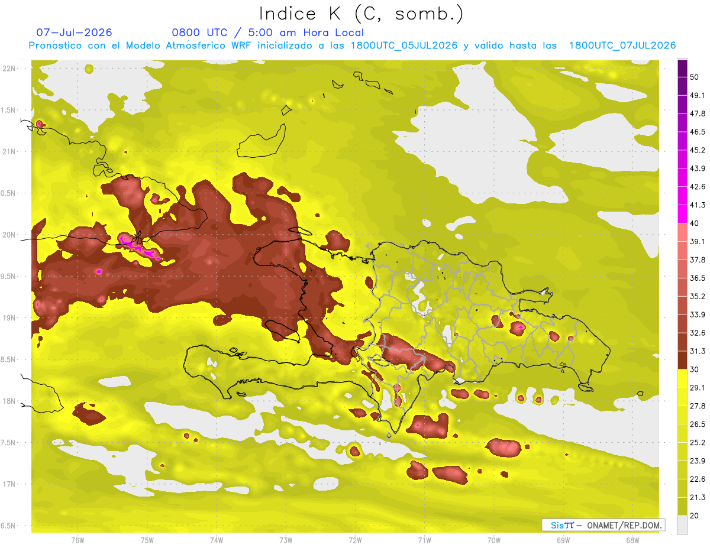
Task: Click the '68W' longitude label
Action: [x=632, y=540]
